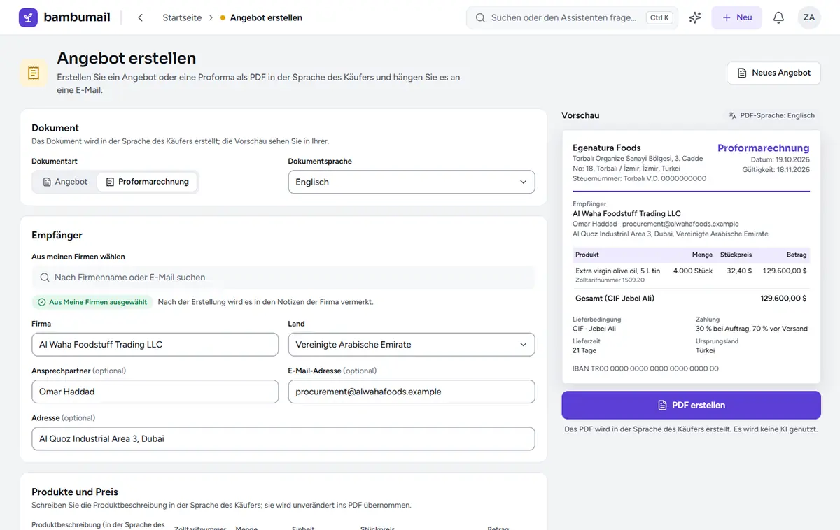Click the Firma field with Al Waha Foodstuff
The image size is (840, 530).
point(155,345)
